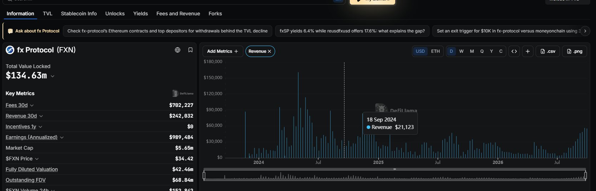This screenshot has width=596, height=191.
Task: Open the Forks tab
Action: click(x=215, y=14)
